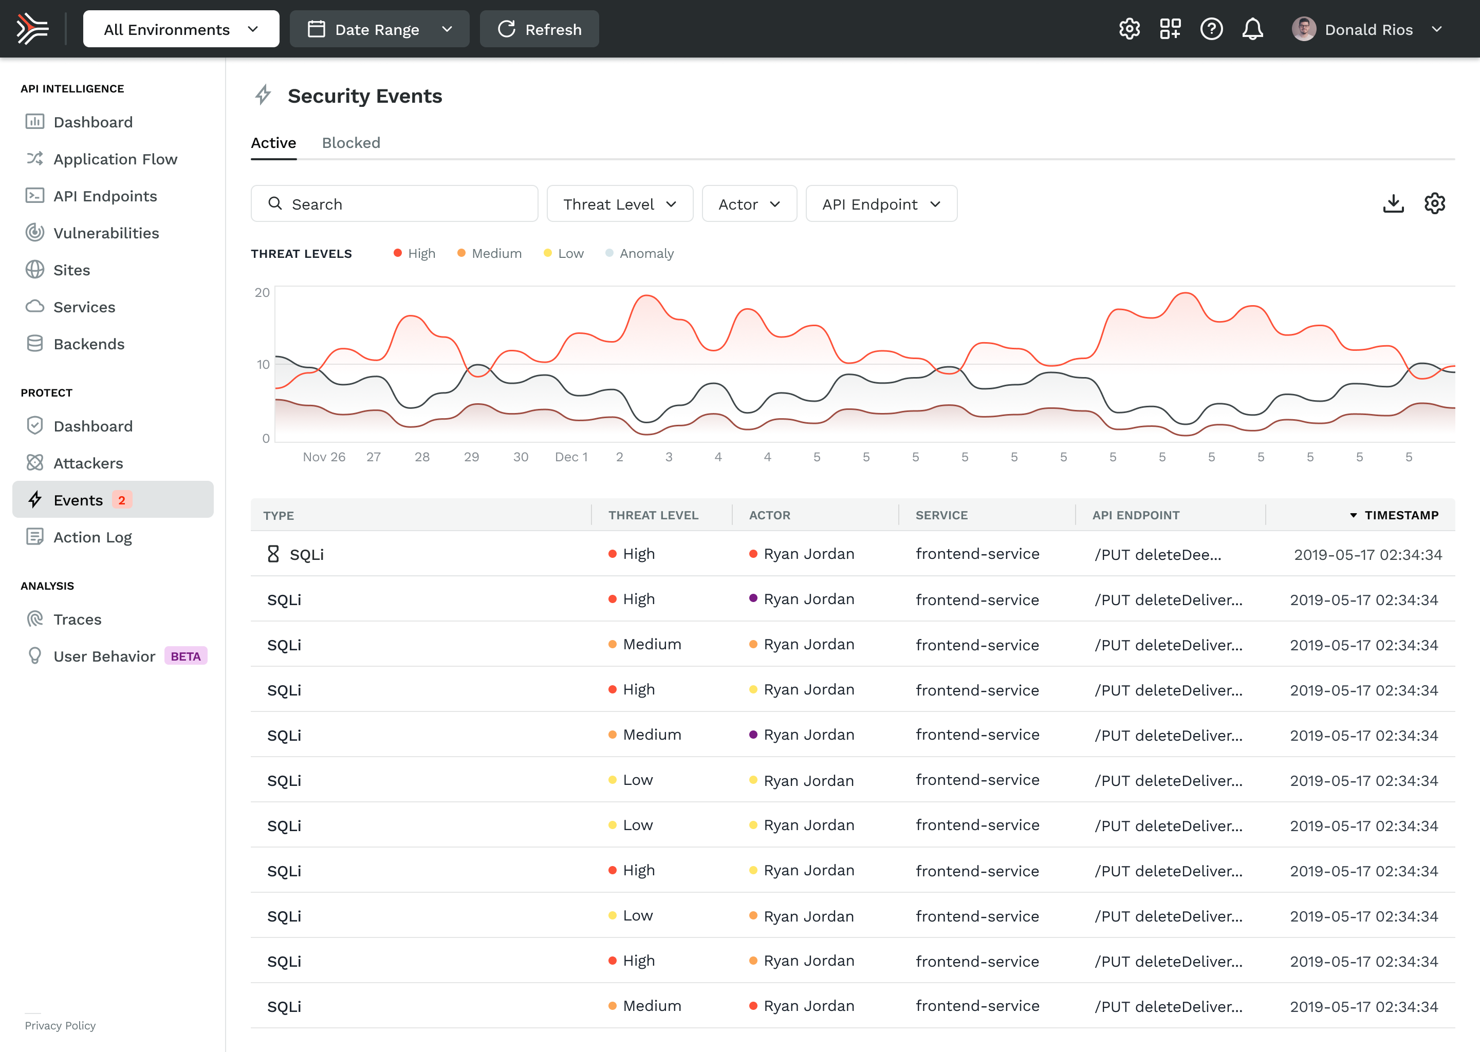This screenshot has width=1480, height=1052.
Task: Click the hourglass icon on first SQLi row
Action: click(273, 554)
